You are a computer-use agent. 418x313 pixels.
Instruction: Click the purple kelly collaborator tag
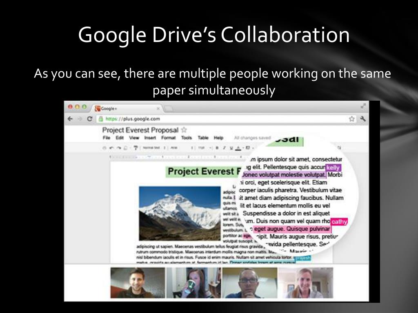[333, 168]
